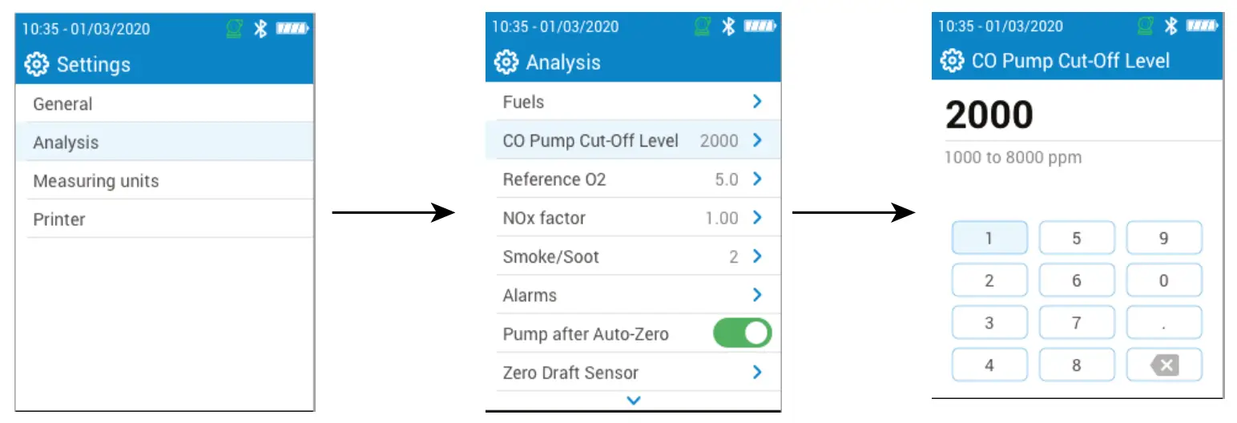Disable the Pump after Auto-Zero switch
Screen dimensions: 1237x423
click(742, 334)
